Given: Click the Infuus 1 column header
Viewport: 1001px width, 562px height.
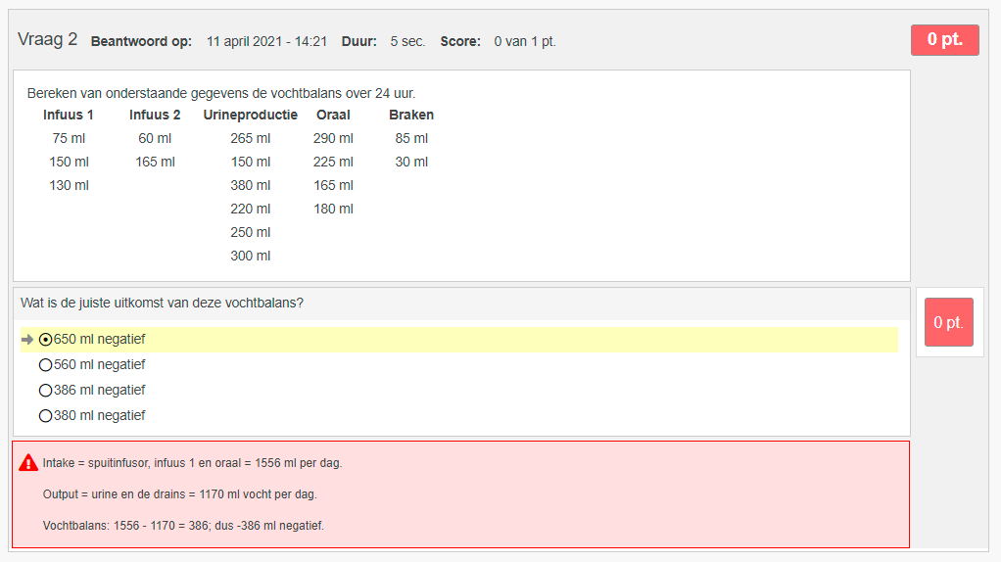Looking at the screenshot, I should point(69,115).
